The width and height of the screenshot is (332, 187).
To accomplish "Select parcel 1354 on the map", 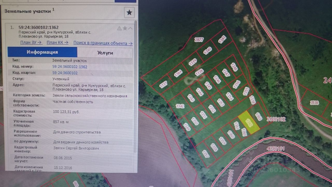I will pos(230,96).
